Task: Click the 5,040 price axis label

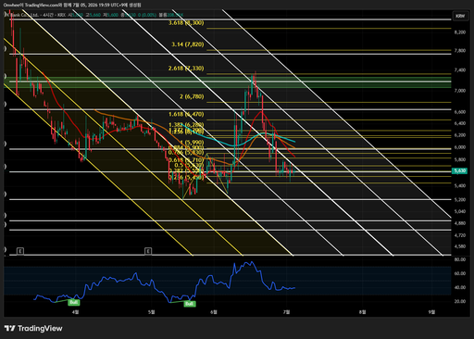Action: coord(460,211)
